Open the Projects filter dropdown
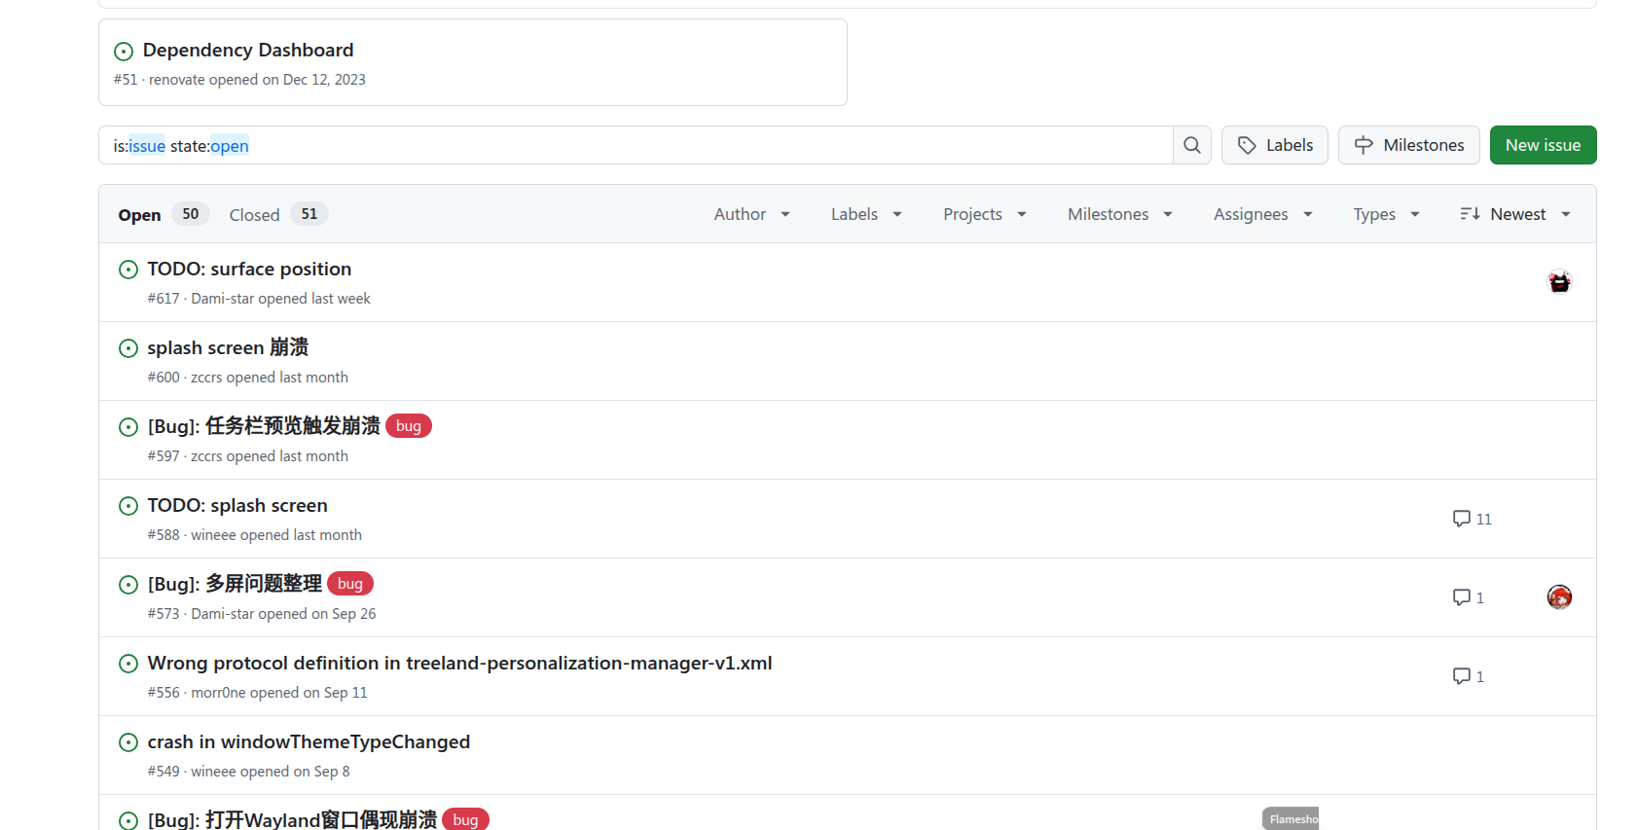Screen dimensions: 1637x830 (x=985, y=214)
